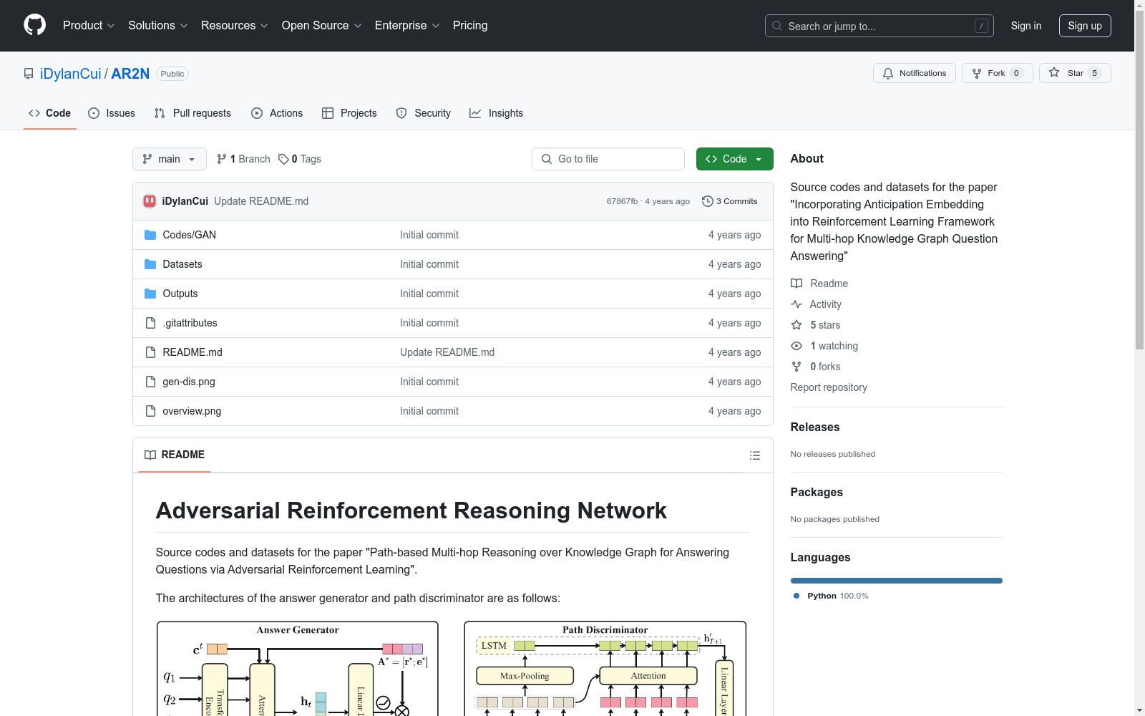Open the Report repository link
The image size is (1145, 716).
pyautogui.click(x=829, y=387)
